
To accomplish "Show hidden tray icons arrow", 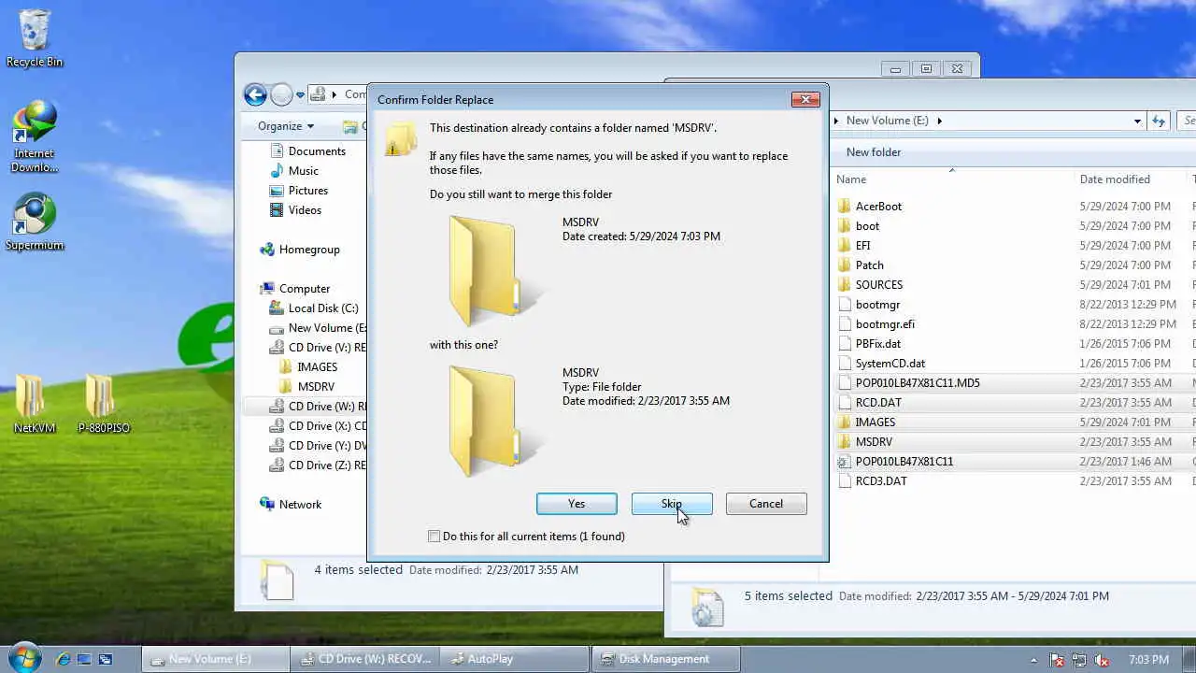I will tap(1034, 660).
